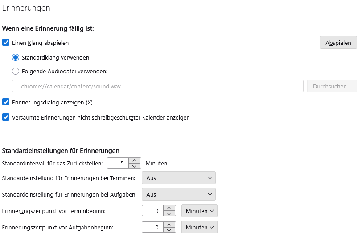This screenshot has width=362, height=237.
Task: Open the default reminder dropdown for Terminen
Action: 178,178
